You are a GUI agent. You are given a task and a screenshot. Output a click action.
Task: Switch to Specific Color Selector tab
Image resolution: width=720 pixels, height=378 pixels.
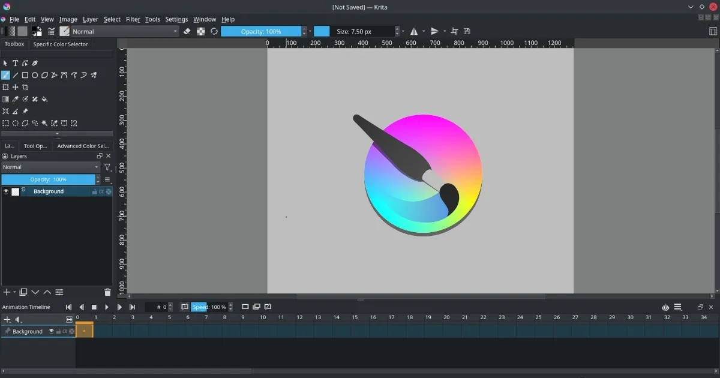[60, 44]
